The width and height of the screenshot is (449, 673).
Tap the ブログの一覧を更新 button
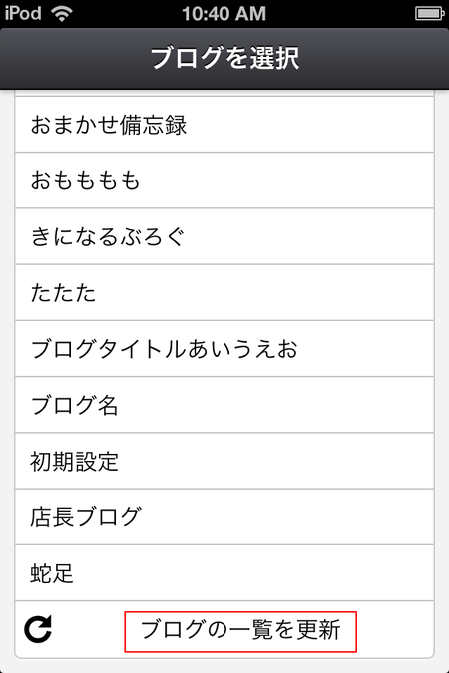click(240, 630)
